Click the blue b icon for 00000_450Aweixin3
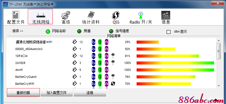The height and width of the screenshot is (104, 226). coord(94,49)
